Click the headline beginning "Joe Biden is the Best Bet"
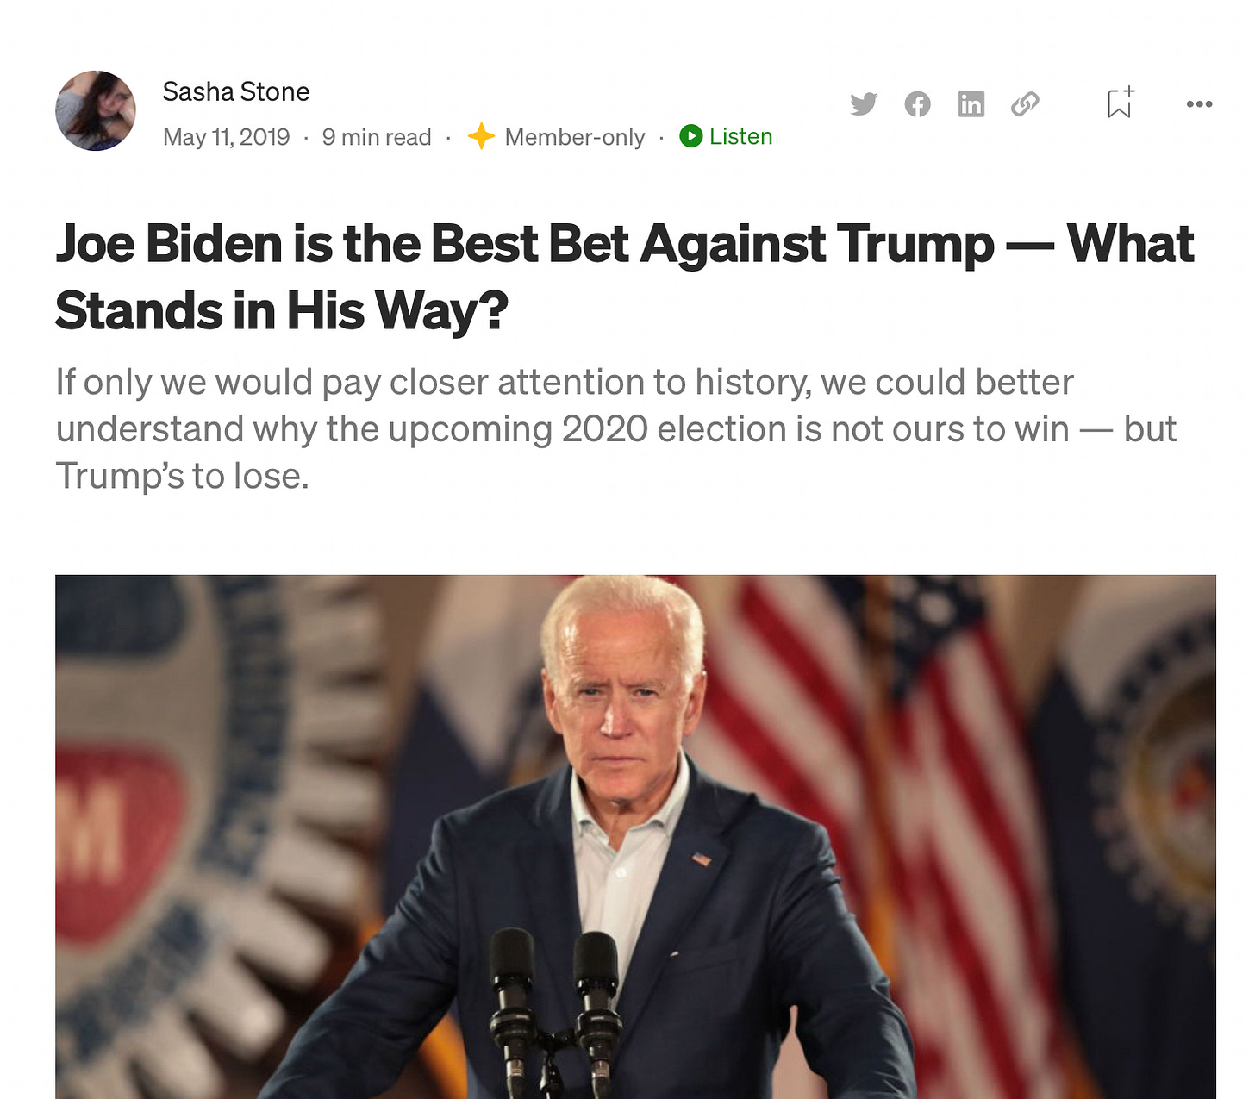This screenshot has height=1099, width=1255. (625, 276)
